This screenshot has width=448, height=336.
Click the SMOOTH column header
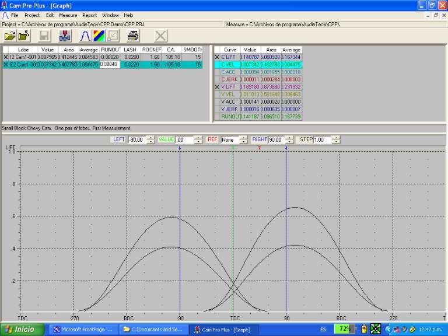[x=192, y=50]
